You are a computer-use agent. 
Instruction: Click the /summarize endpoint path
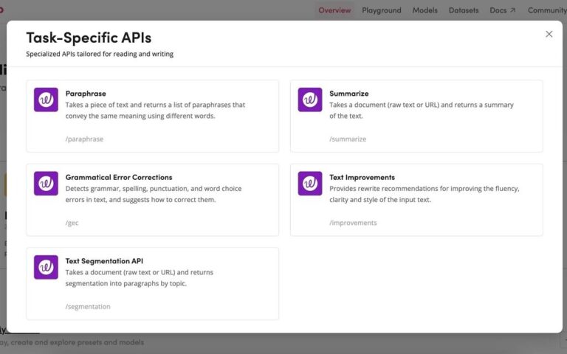click(348, 139)
